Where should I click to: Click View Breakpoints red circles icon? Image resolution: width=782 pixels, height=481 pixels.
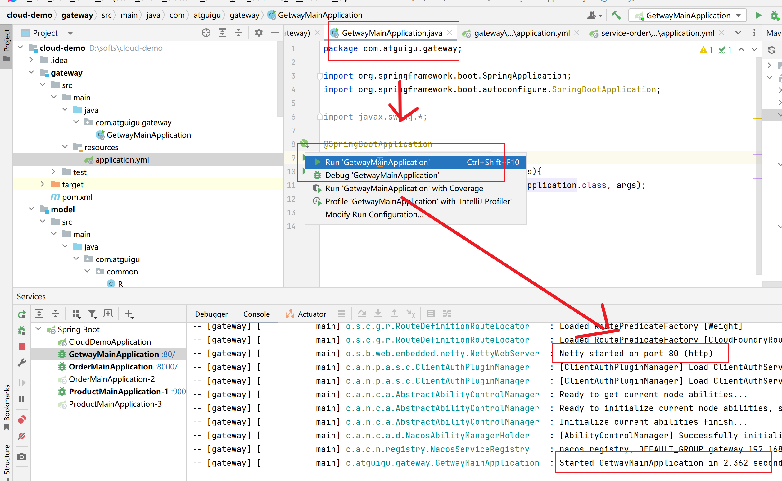coord(22,419)
